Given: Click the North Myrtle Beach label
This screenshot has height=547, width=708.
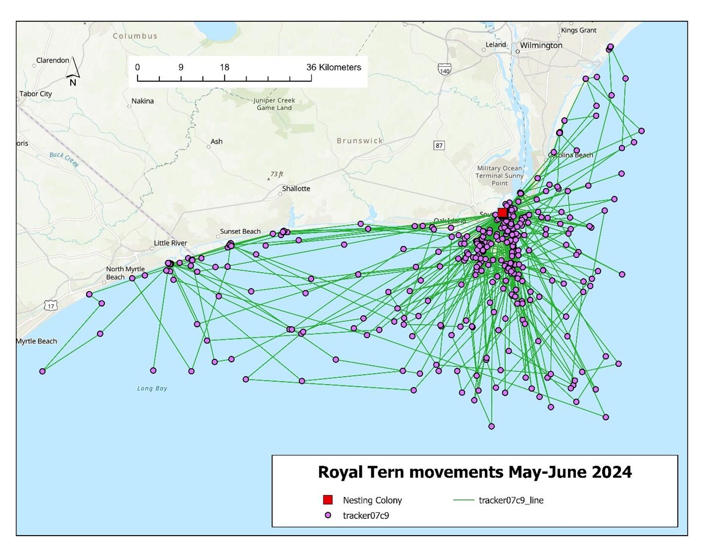Looking at the screenshot, I should (125, 273).
